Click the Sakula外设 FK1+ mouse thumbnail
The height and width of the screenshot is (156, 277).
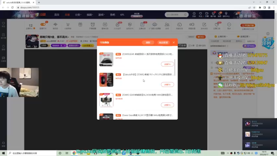(x=106, y=80)
